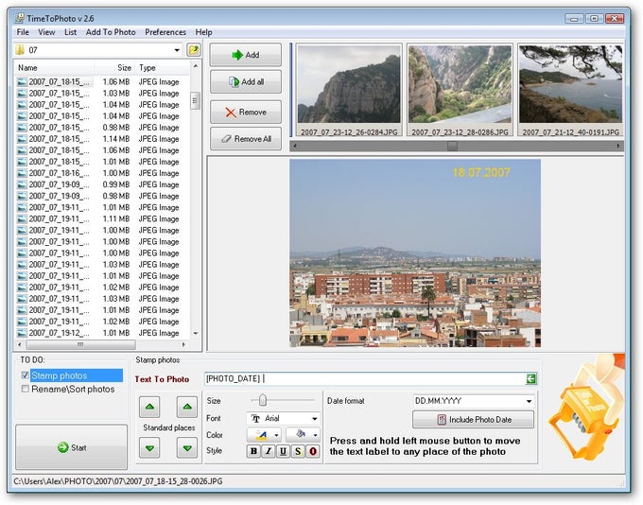Toggle Italic text style
Image resolution: width=643 pixels, height=505 pixels.
pyautogui.click(x=269, y=451)
